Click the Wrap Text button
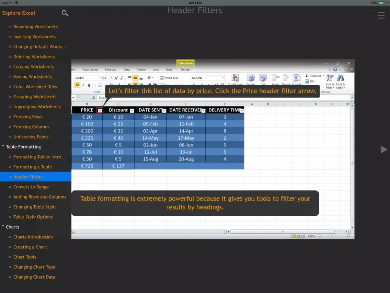Screen dimensions: 390x293 pyautogui.click(x=169, y=78)
